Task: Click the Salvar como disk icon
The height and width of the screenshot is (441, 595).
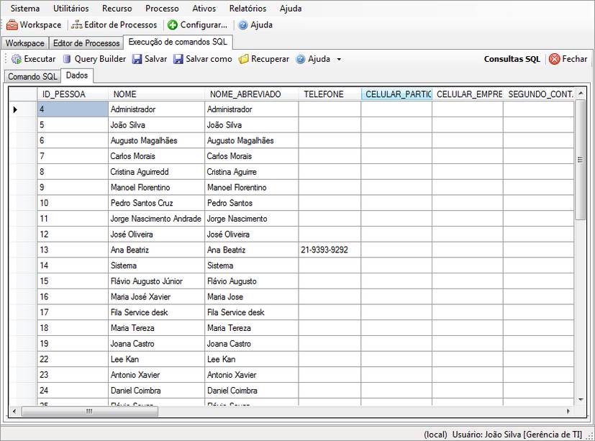Action: coord(178,59)
